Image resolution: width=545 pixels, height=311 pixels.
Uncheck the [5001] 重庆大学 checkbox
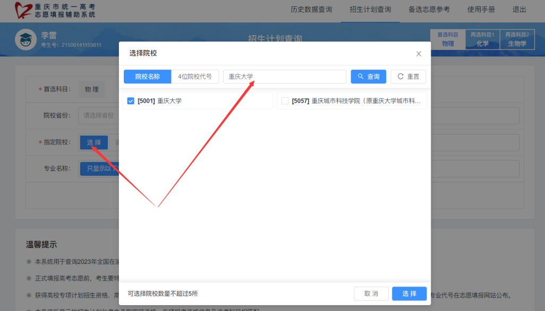click(x=131, y=100)
